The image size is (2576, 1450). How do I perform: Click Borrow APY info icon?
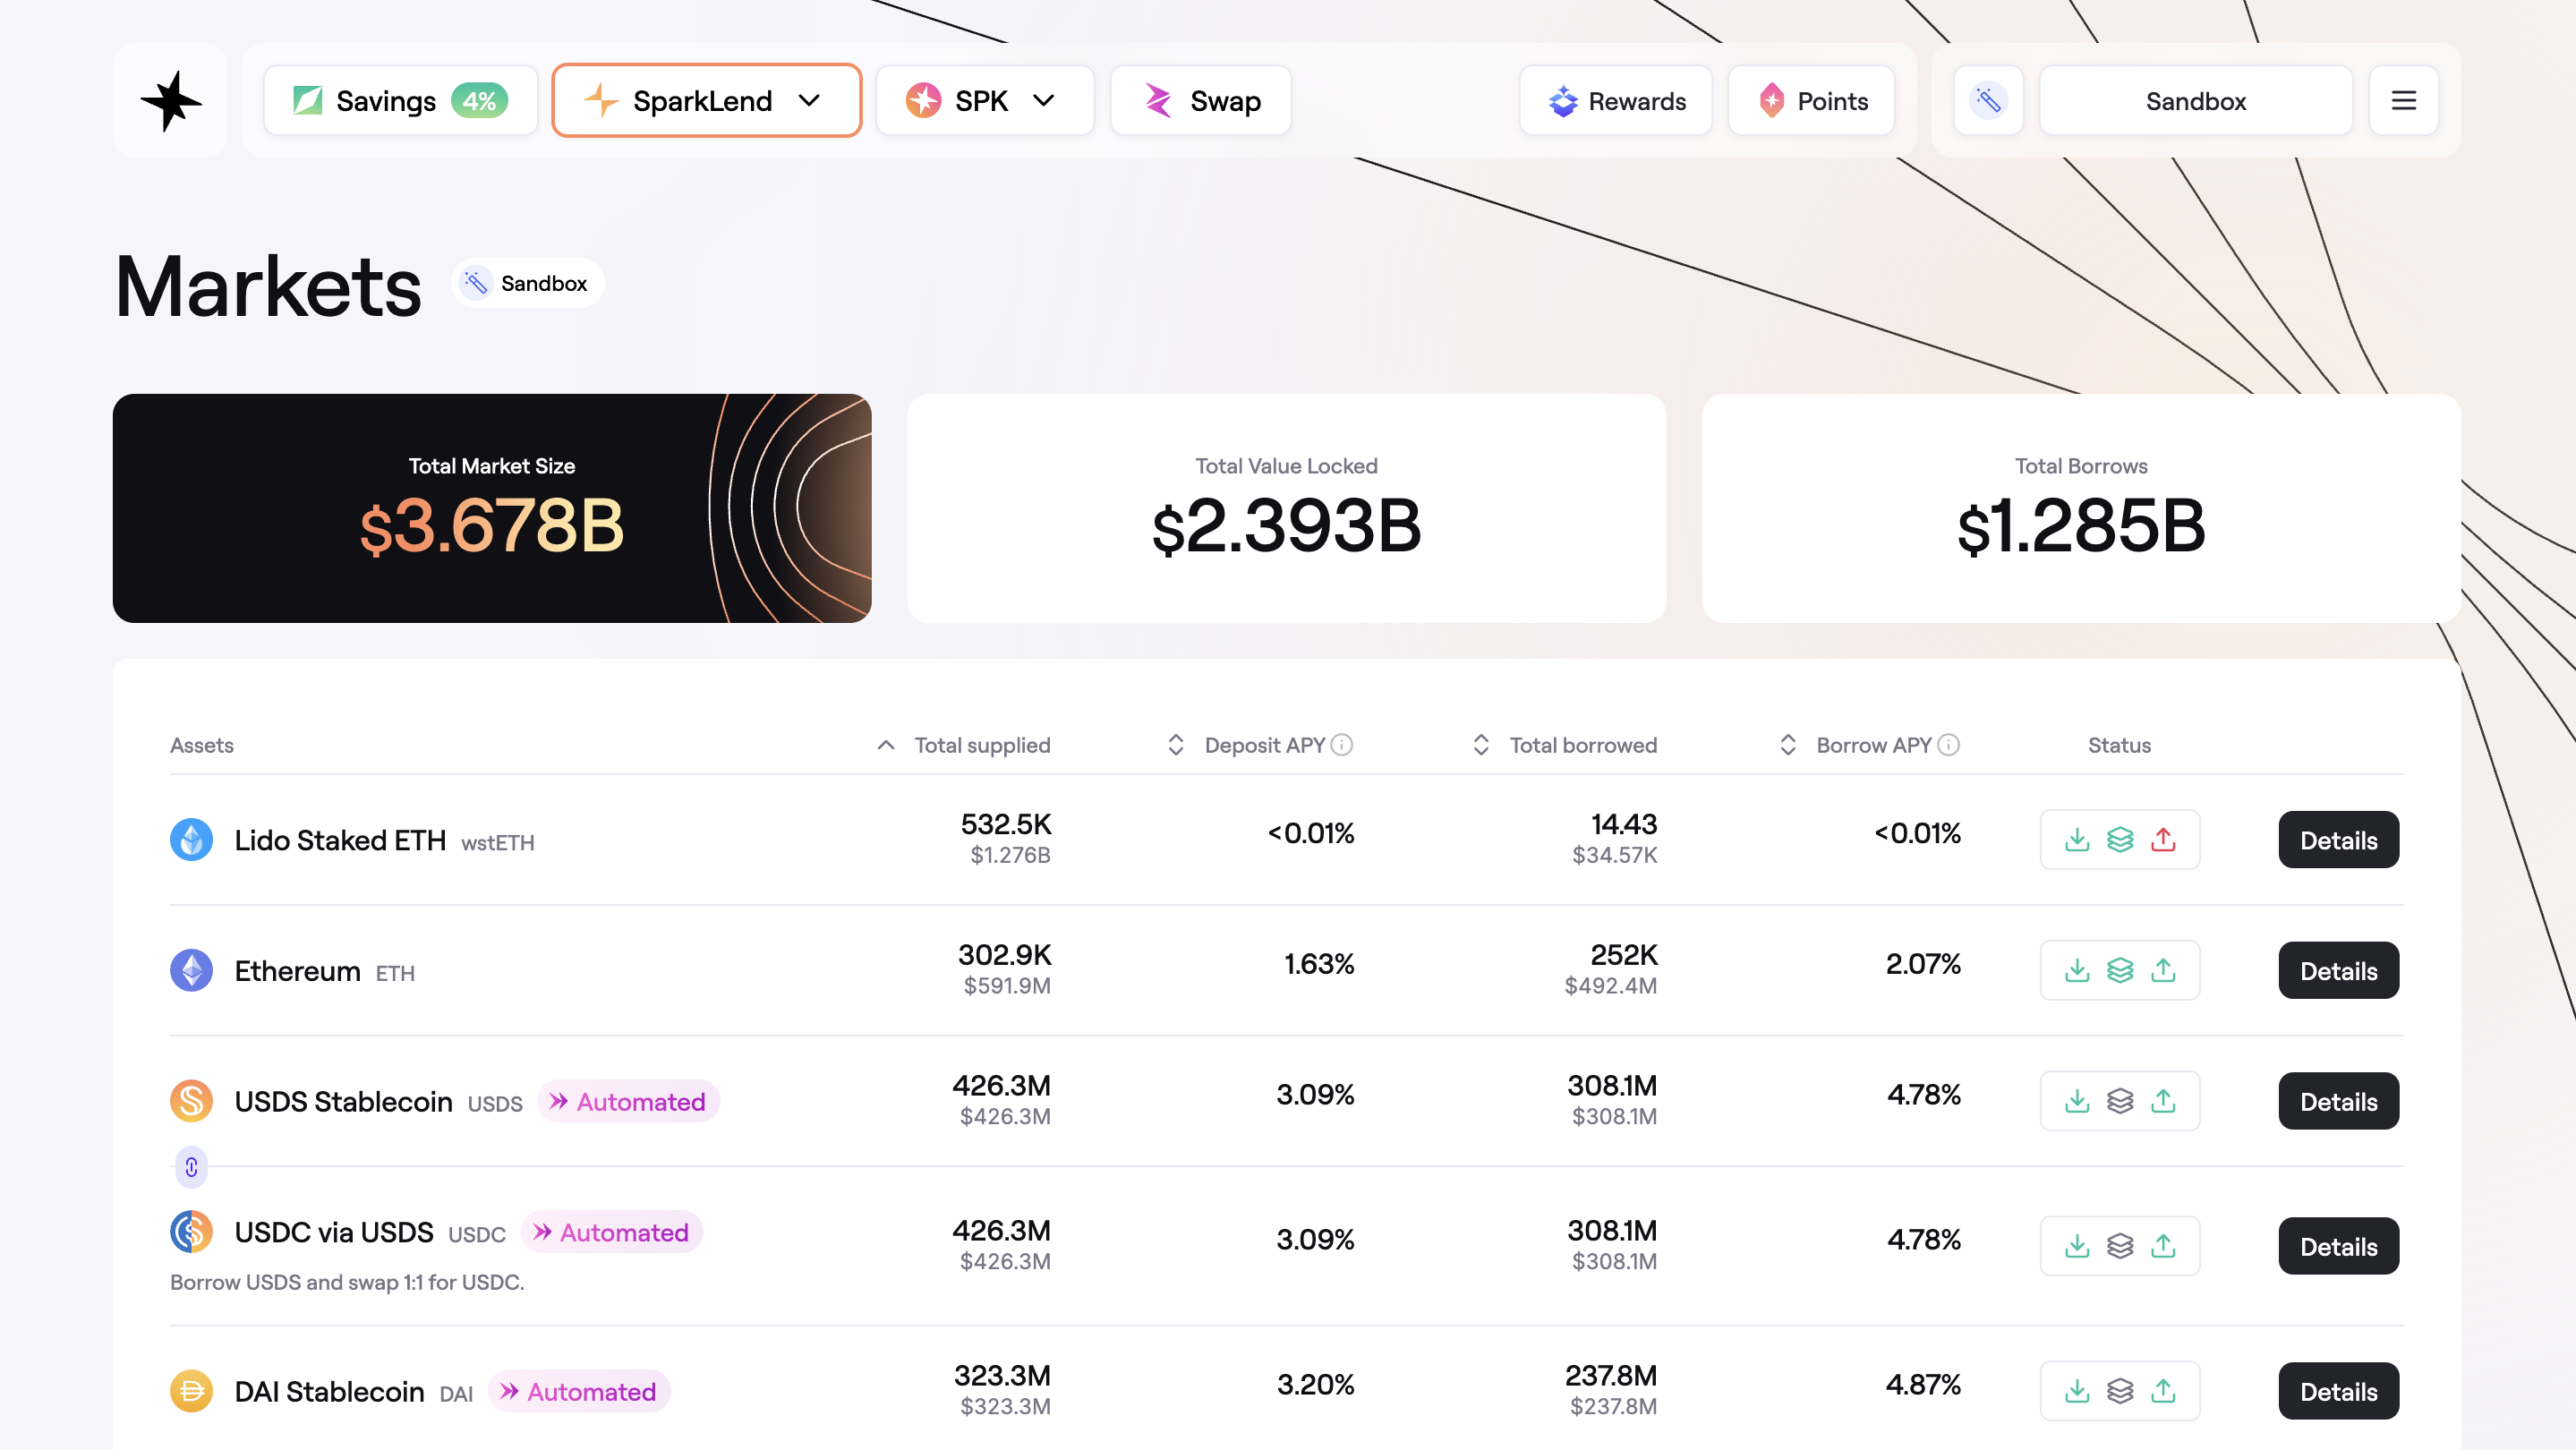pos(1948,745)
